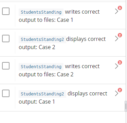Image resolution: width=127 pixels, height=123 pixels.
Task: Click red badge 3 on files Case 2 row
Action: pos(120,62)
